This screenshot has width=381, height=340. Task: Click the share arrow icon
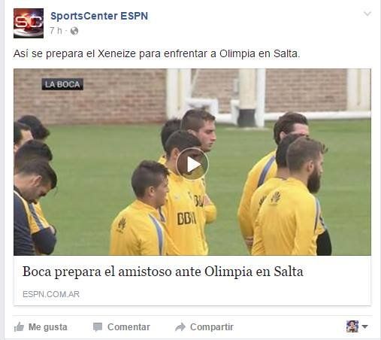point(180,327)
